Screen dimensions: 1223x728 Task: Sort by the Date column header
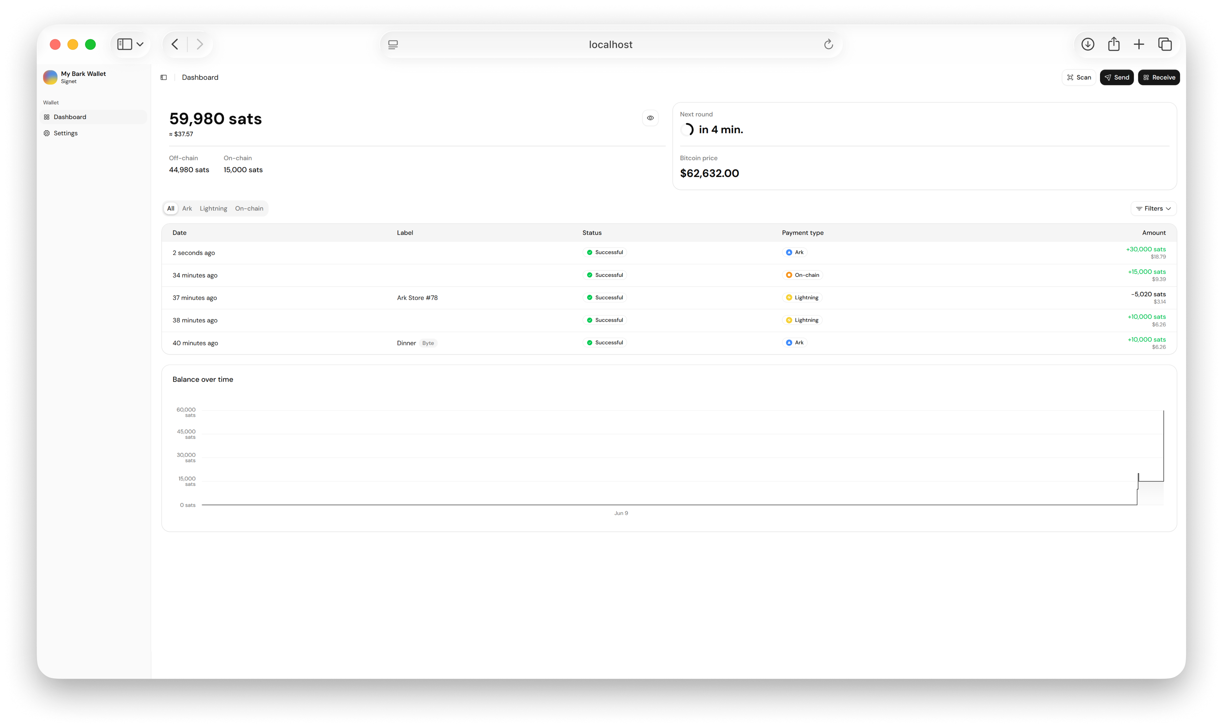[x=179, y=232]
